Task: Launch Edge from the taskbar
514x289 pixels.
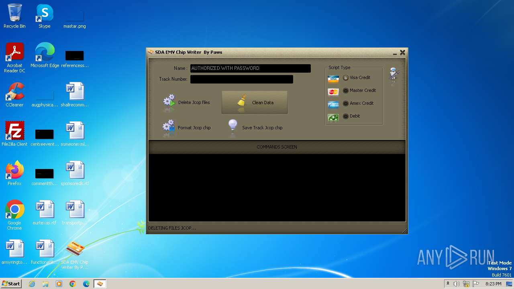Action: point(86,284)
